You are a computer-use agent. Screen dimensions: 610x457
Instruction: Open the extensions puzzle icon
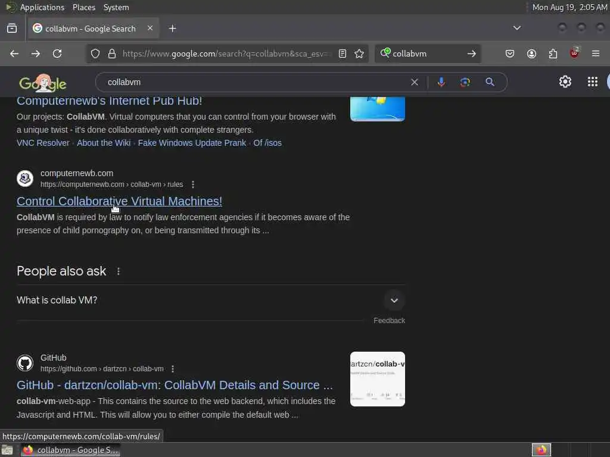(553, 54)
